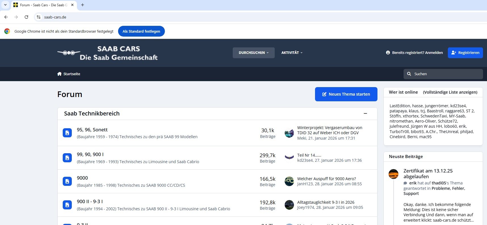
Task: Click the home icon next to Startseite
Action: 59,74
